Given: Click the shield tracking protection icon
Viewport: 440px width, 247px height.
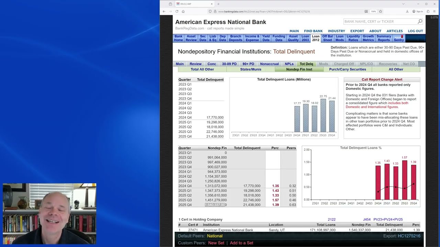Looking at the screenshot, I should [x=210, y=11].
